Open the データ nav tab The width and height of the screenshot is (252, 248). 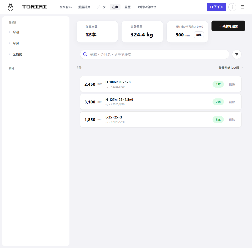[101, 7]
